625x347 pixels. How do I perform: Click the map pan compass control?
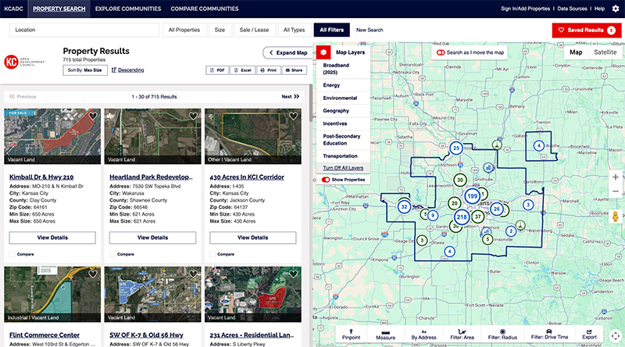[616, 336]
